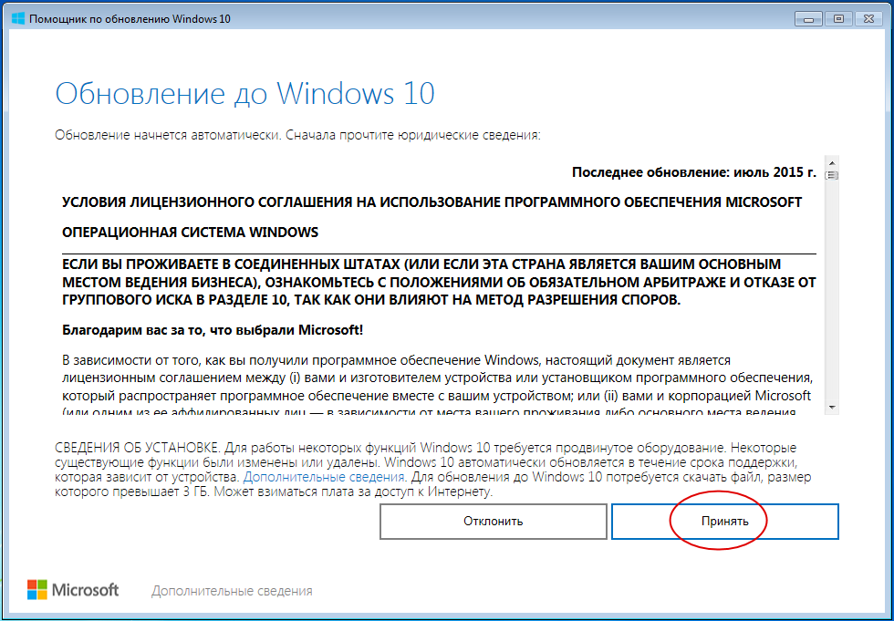894x621 pixels.
Task: Click the text СВЕДЕНИЯ ОБ УСТАНОВКЕ
Action: (x=137, y=448)
